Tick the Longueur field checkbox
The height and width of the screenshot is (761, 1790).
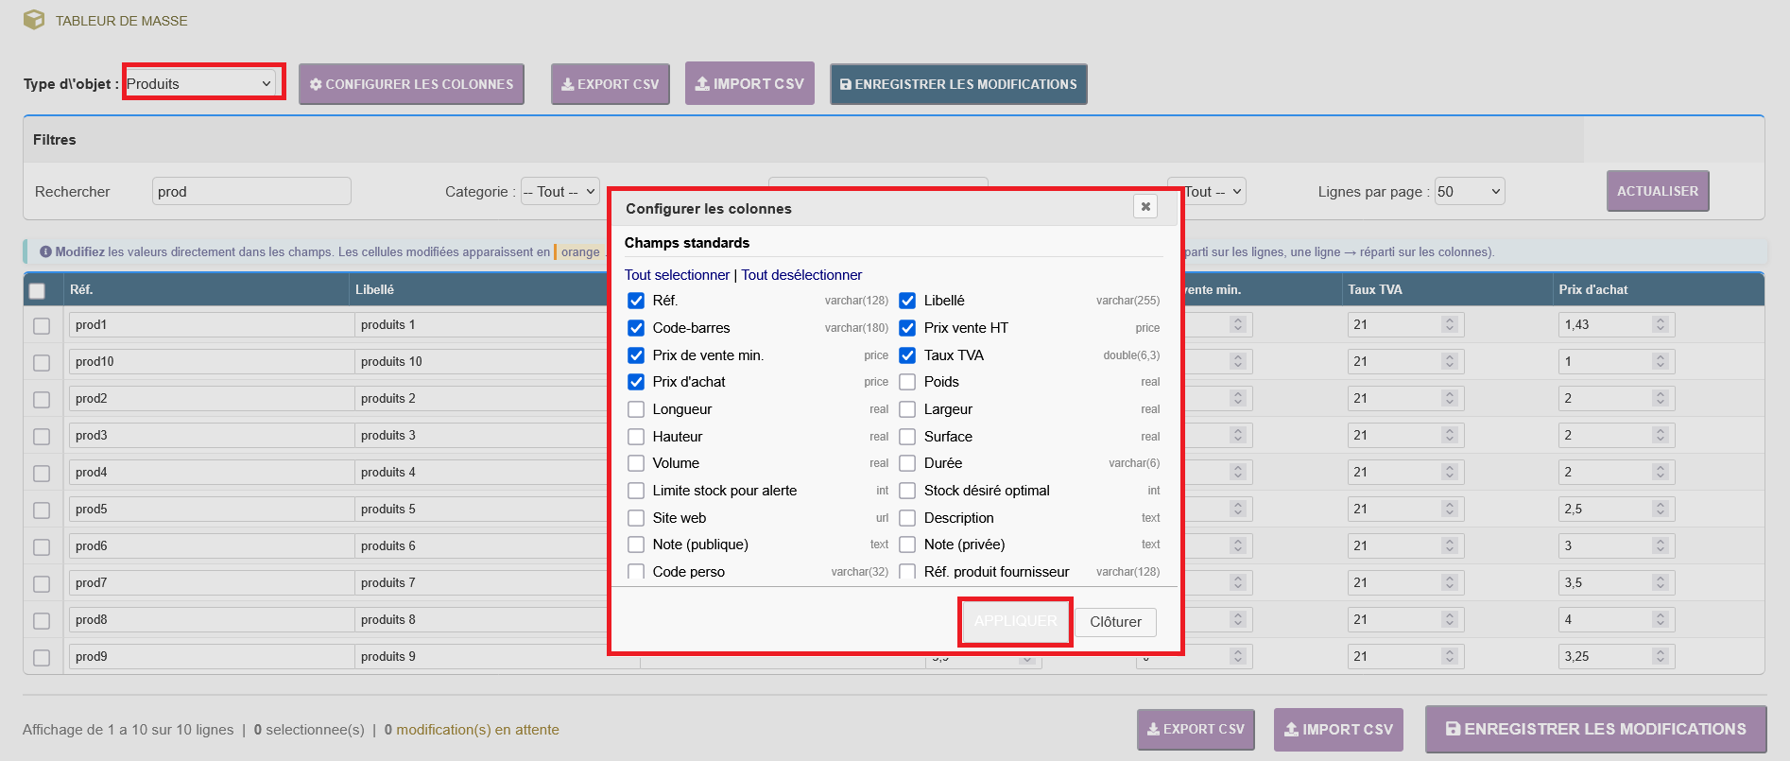coord(636,409)
